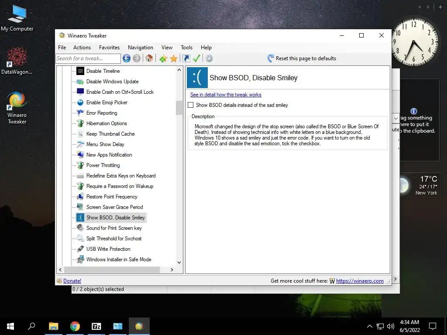Select New Apps Notification tweak
This screenshot has height=335, width=447.
[x=109, y=155]
